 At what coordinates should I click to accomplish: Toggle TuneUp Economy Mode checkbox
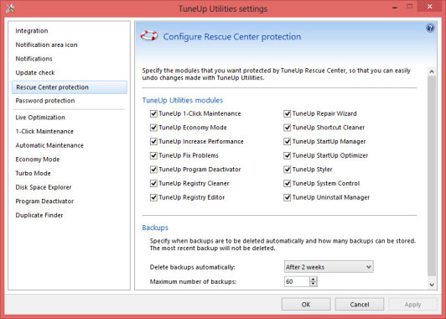click(x=153, y=128)
